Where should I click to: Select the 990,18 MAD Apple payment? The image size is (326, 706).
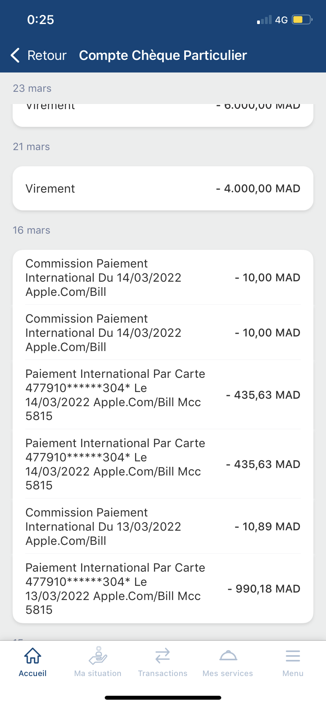click(x=163, y=589)
